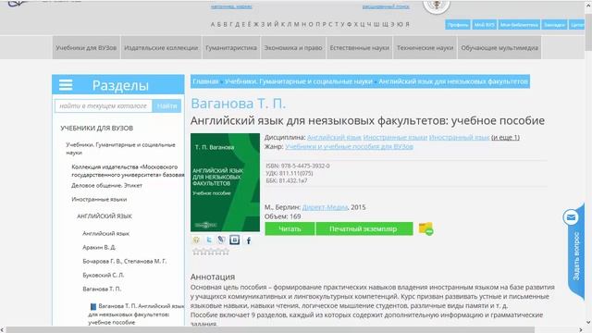
Task: Open breadcrumb Учебники. Гуманитарные и социальные науки
Action: [x=298, y=81]
